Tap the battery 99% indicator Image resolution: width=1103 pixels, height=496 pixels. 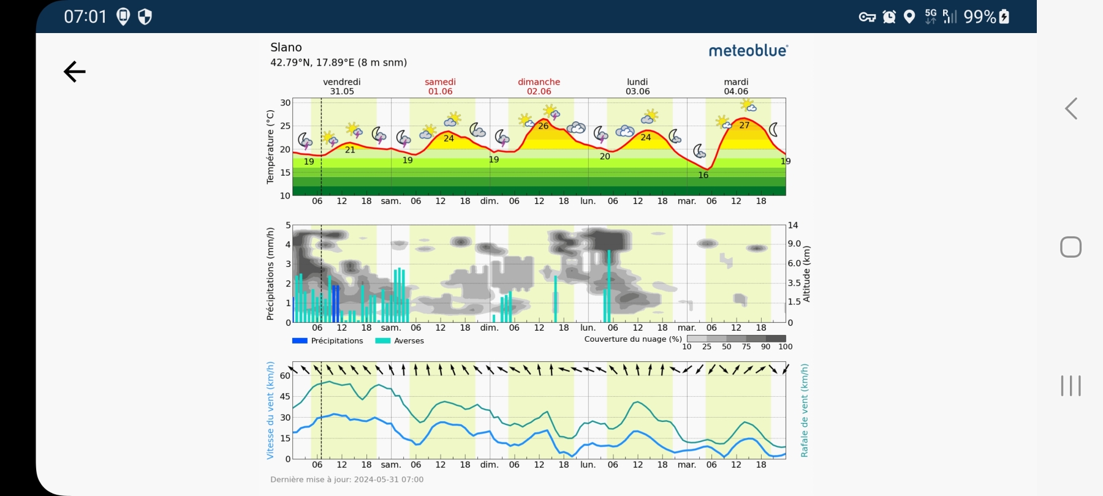(x=987, y=17)
